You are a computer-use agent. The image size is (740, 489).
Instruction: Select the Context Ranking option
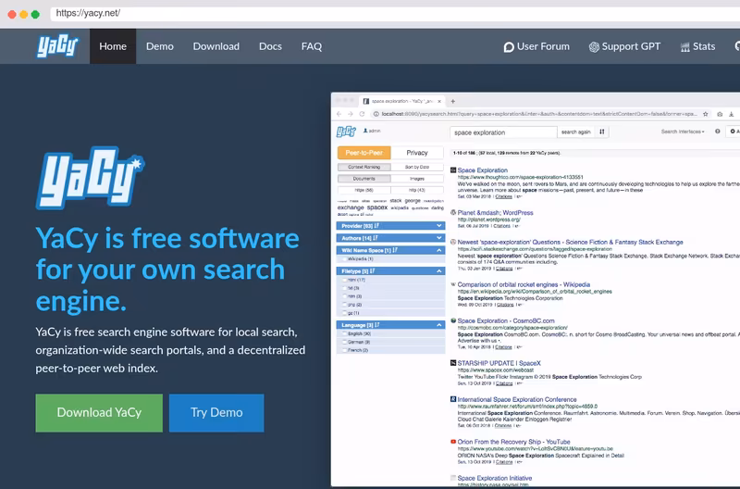click(364, 167)
